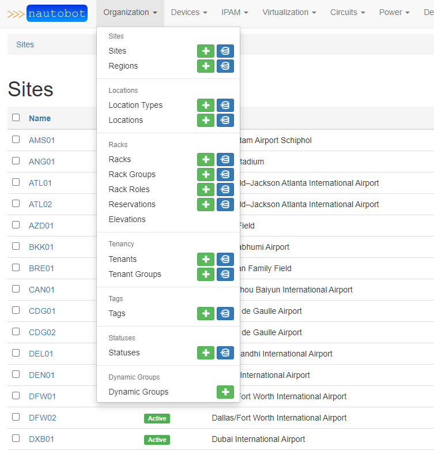Select the checkbox for DFW02 row
Screen dimensions: 434x450
(x=16, y=417)
